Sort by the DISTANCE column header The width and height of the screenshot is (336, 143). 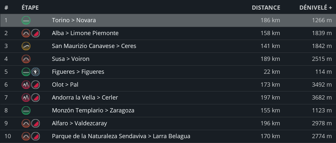pos(266,8)
